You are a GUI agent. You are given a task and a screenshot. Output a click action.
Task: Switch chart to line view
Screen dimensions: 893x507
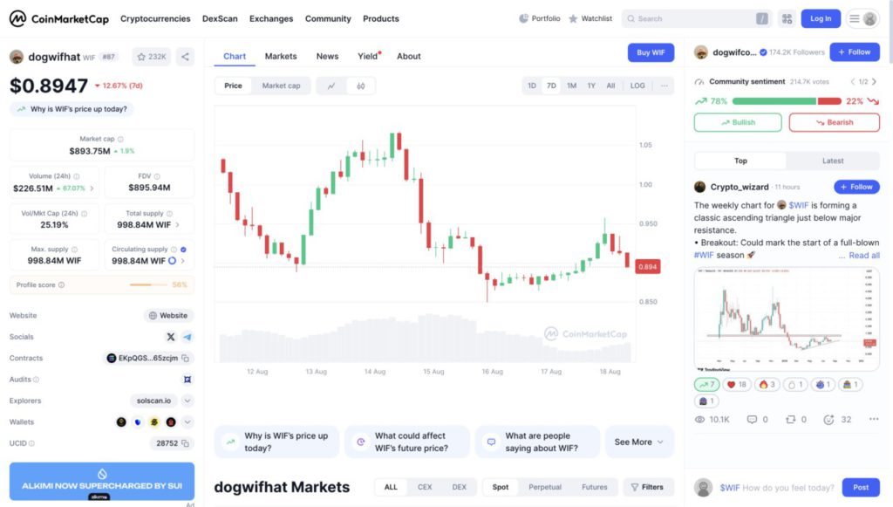click(x=331, y=86)
